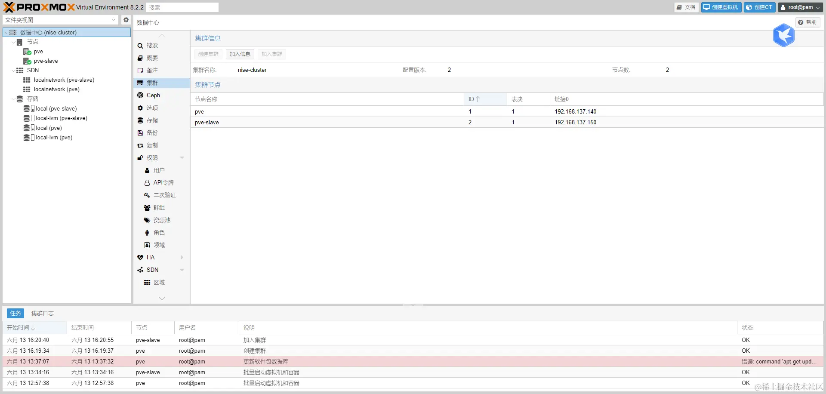This screenshot has height=394, width=826.
Task: Click the local (pve) storage icon
Action: [x=29, y=128]
